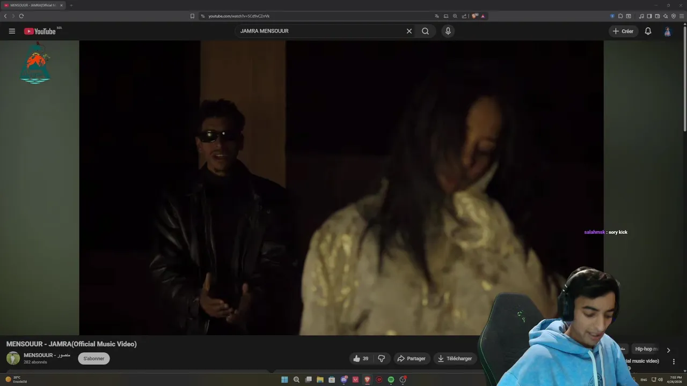Open Brave Shields lion icon
The height and width of the screenshot is (386, 687).
click(474, 16)
